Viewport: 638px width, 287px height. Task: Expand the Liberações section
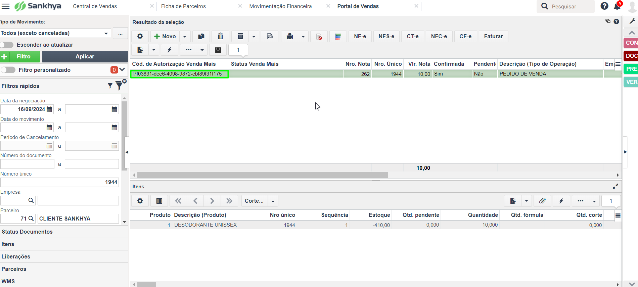[x=64, y=256]
